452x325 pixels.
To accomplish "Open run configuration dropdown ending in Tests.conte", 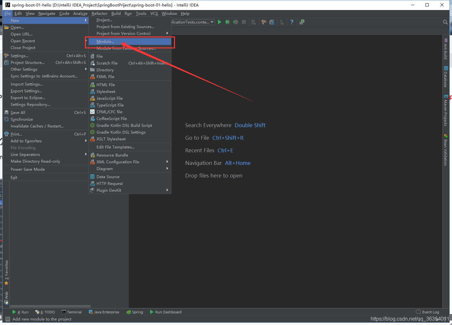I will [x=193, y=22].
